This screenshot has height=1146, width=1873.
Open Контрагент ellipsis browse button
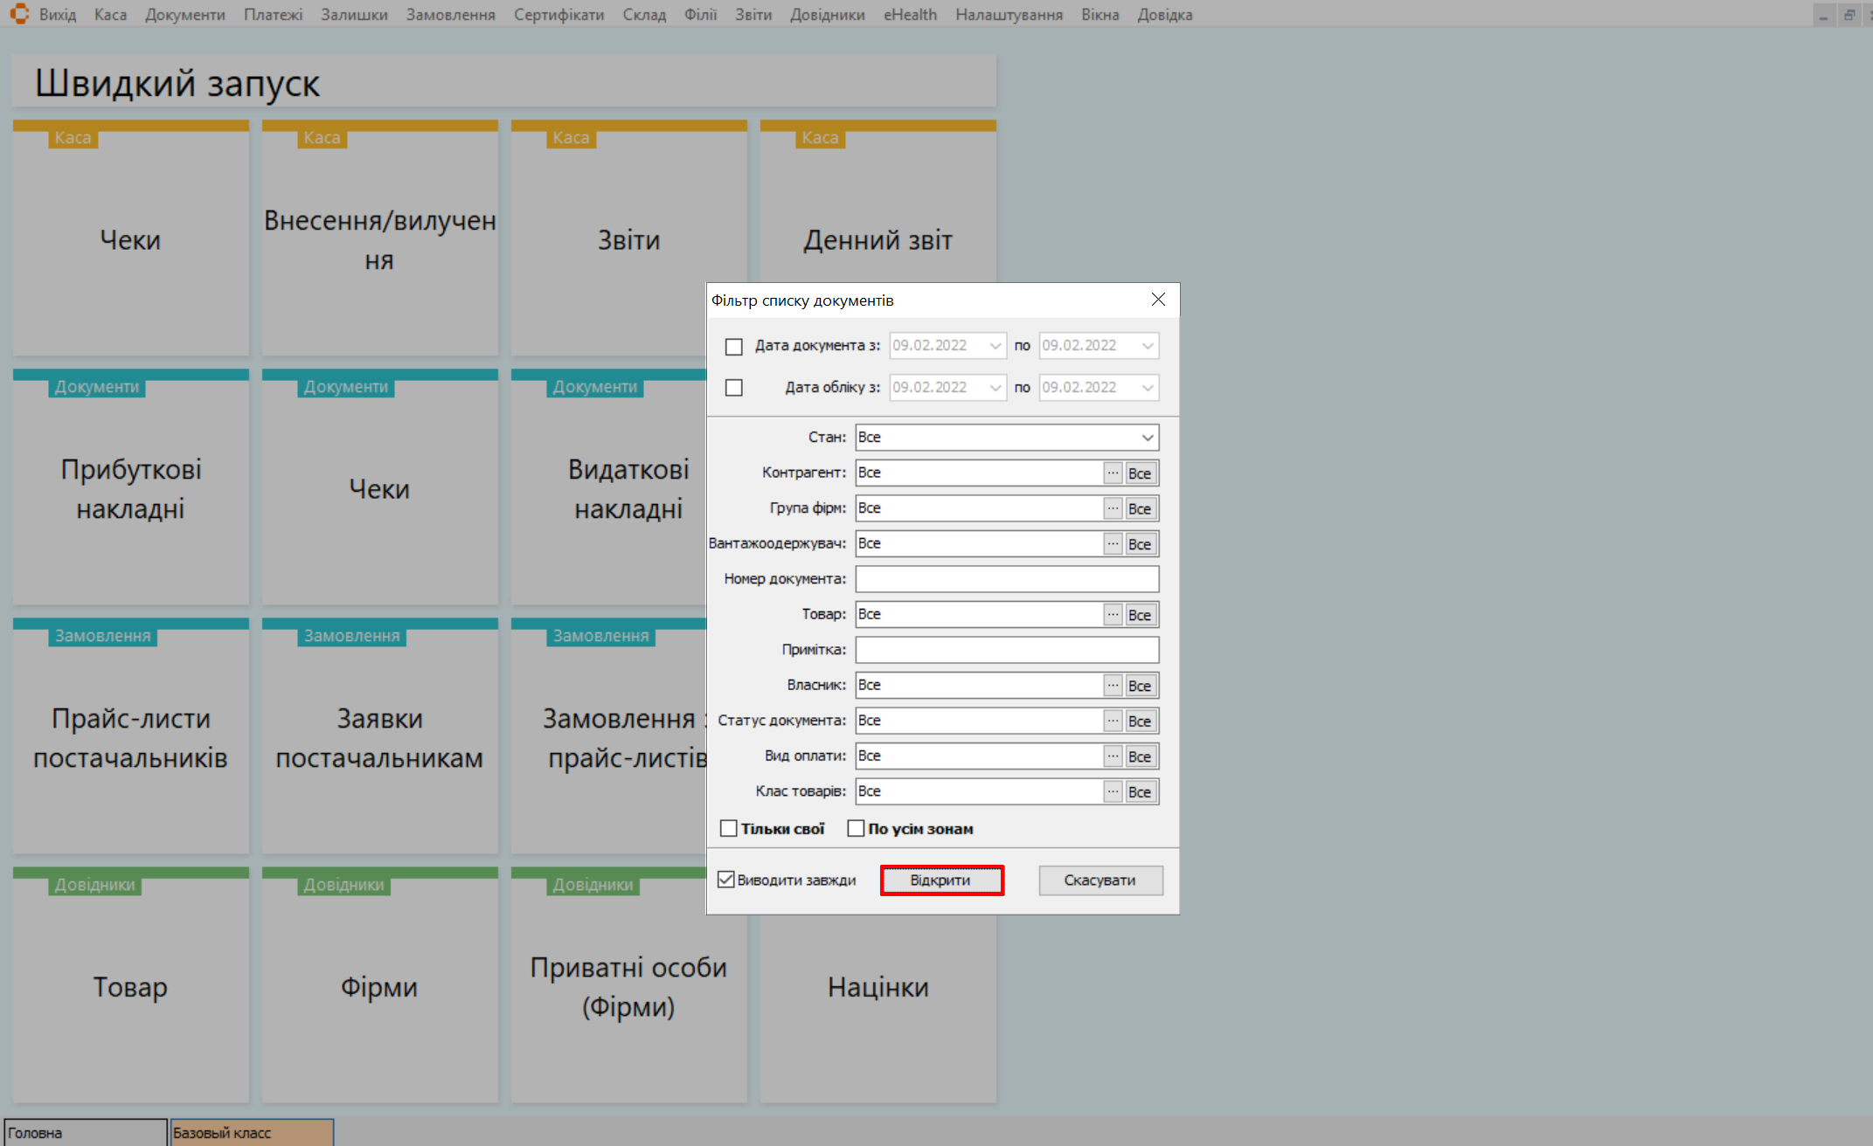click(1112, 473)
